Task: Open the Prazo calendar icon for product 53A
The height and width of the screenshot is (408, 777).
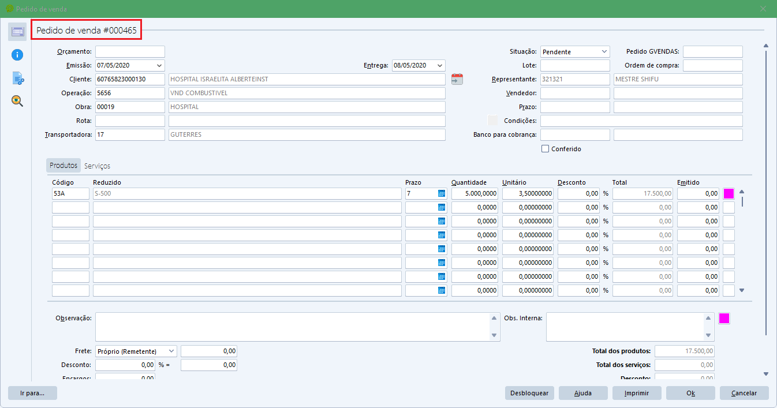Action: pos(442,194)
